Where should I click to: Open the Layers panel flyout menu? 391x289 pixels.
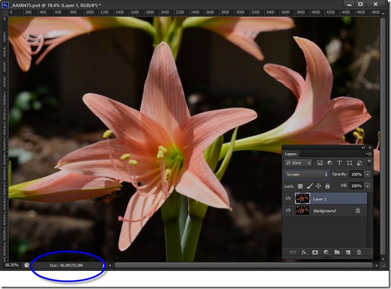(x=368, y=154)
